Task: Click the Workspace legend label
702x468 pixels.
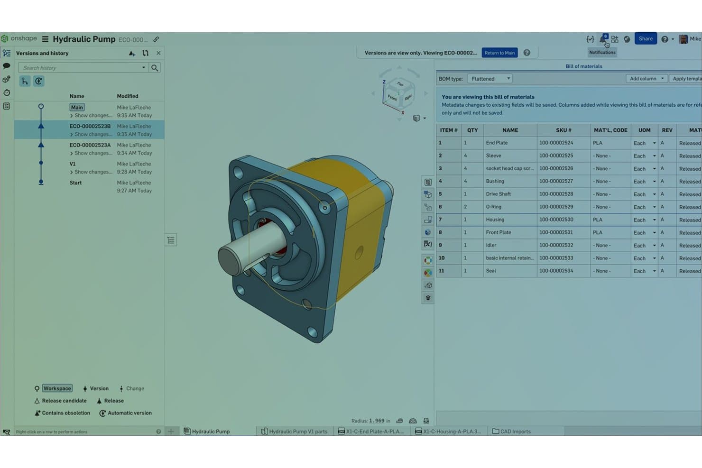Action: tap(57, 388)
